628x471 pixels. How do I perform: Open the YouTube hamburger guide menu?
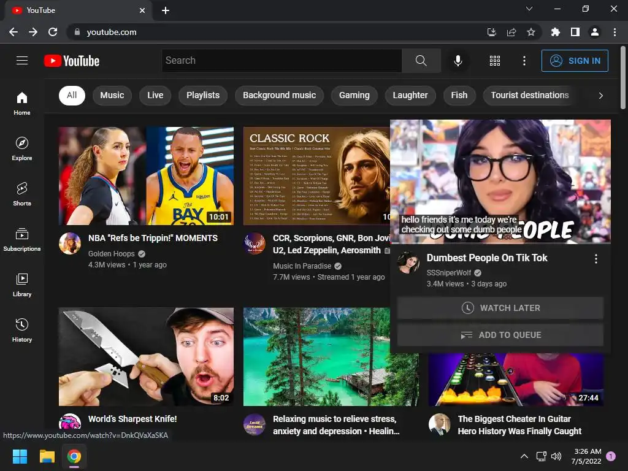click(22, 61)
